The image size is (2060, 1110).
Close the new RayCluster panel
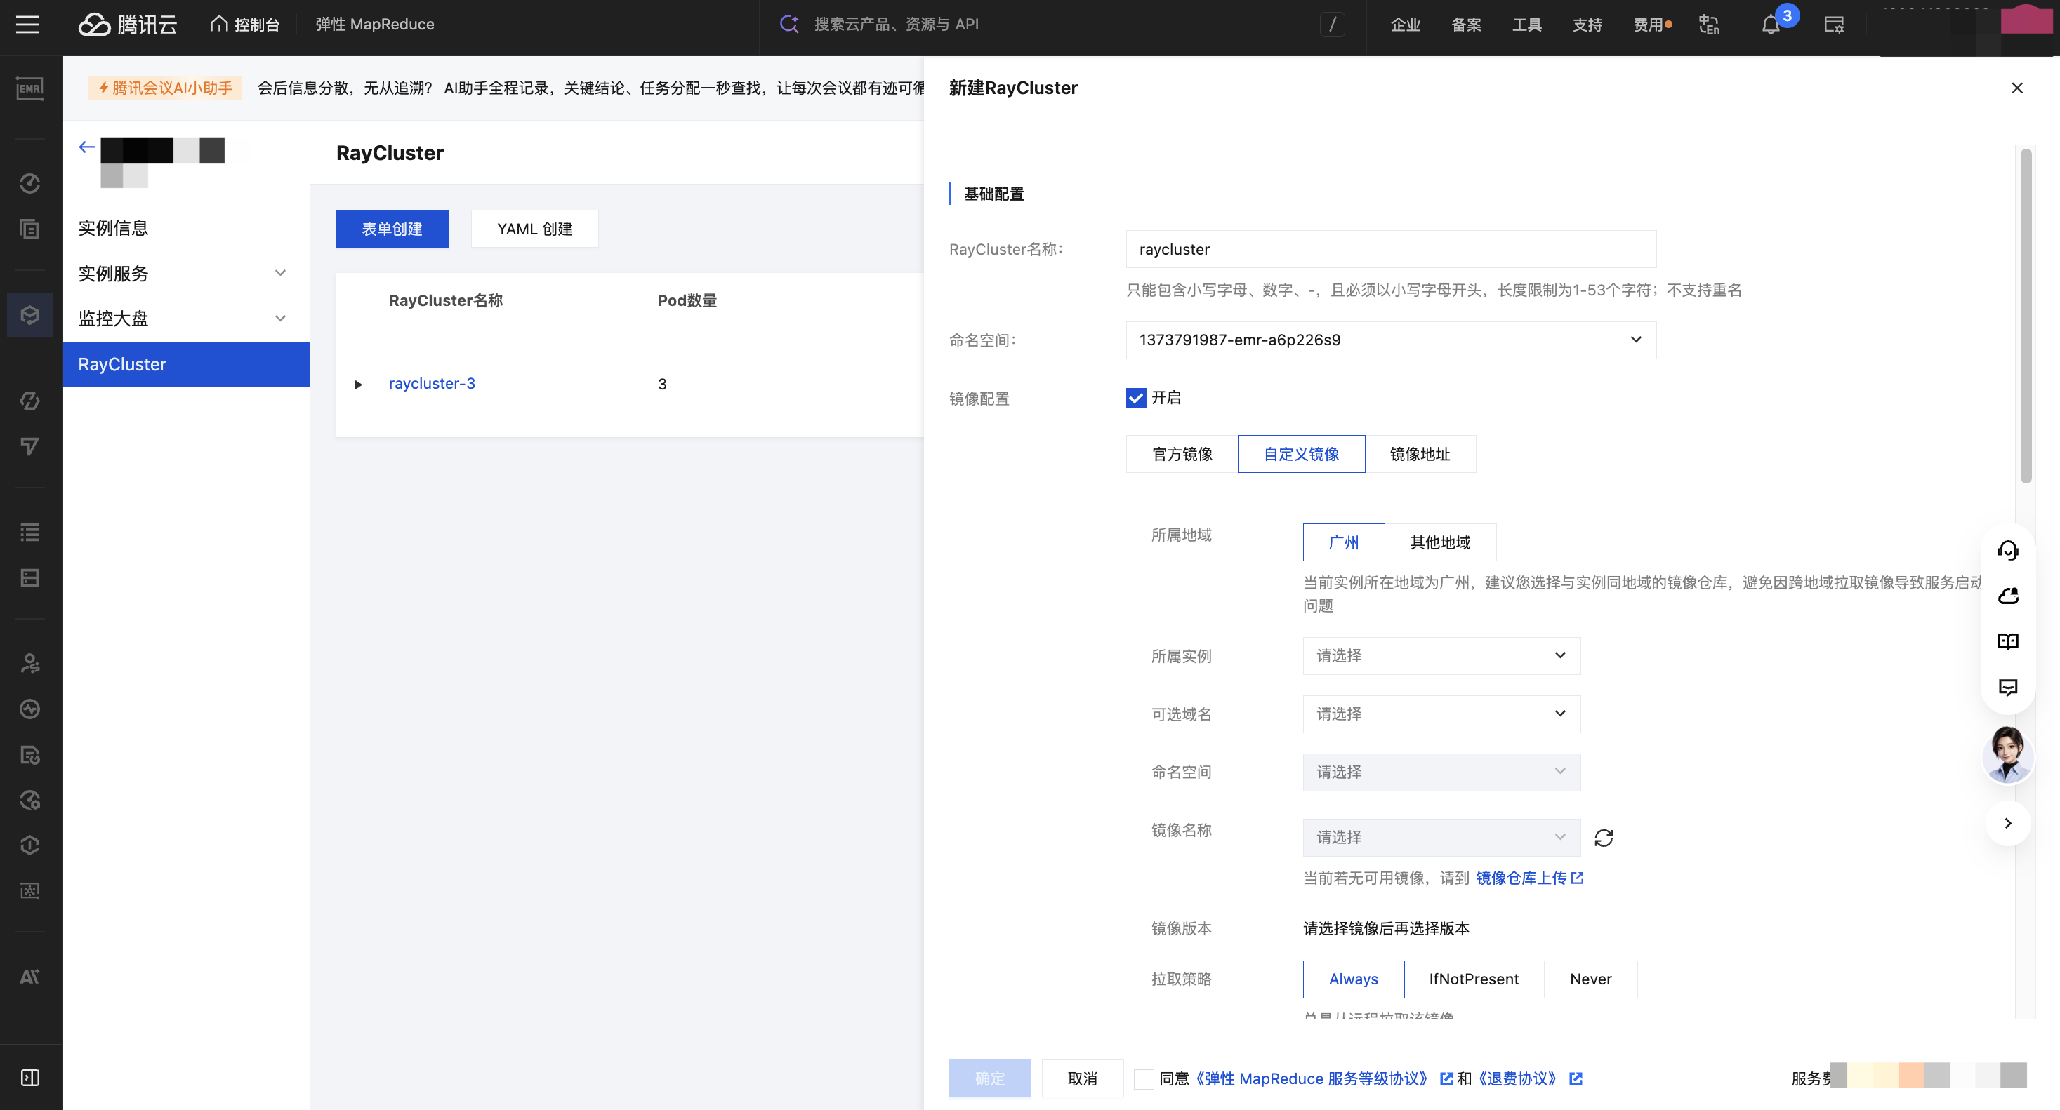[2016, 88]
